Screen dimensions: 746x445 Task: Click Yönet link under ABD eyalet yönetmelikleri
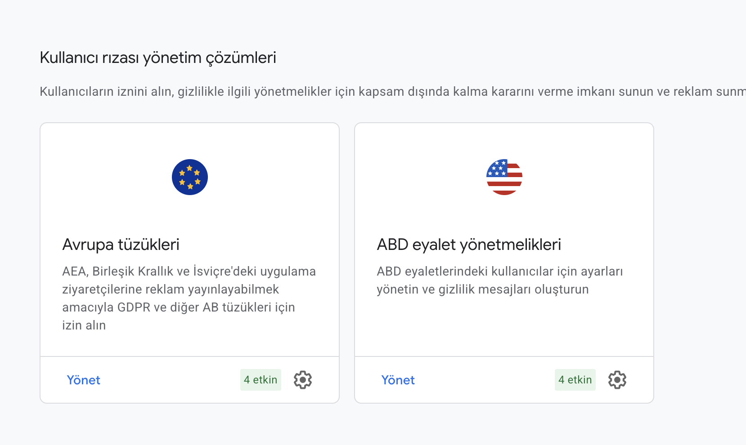click(x=398, y=380)
